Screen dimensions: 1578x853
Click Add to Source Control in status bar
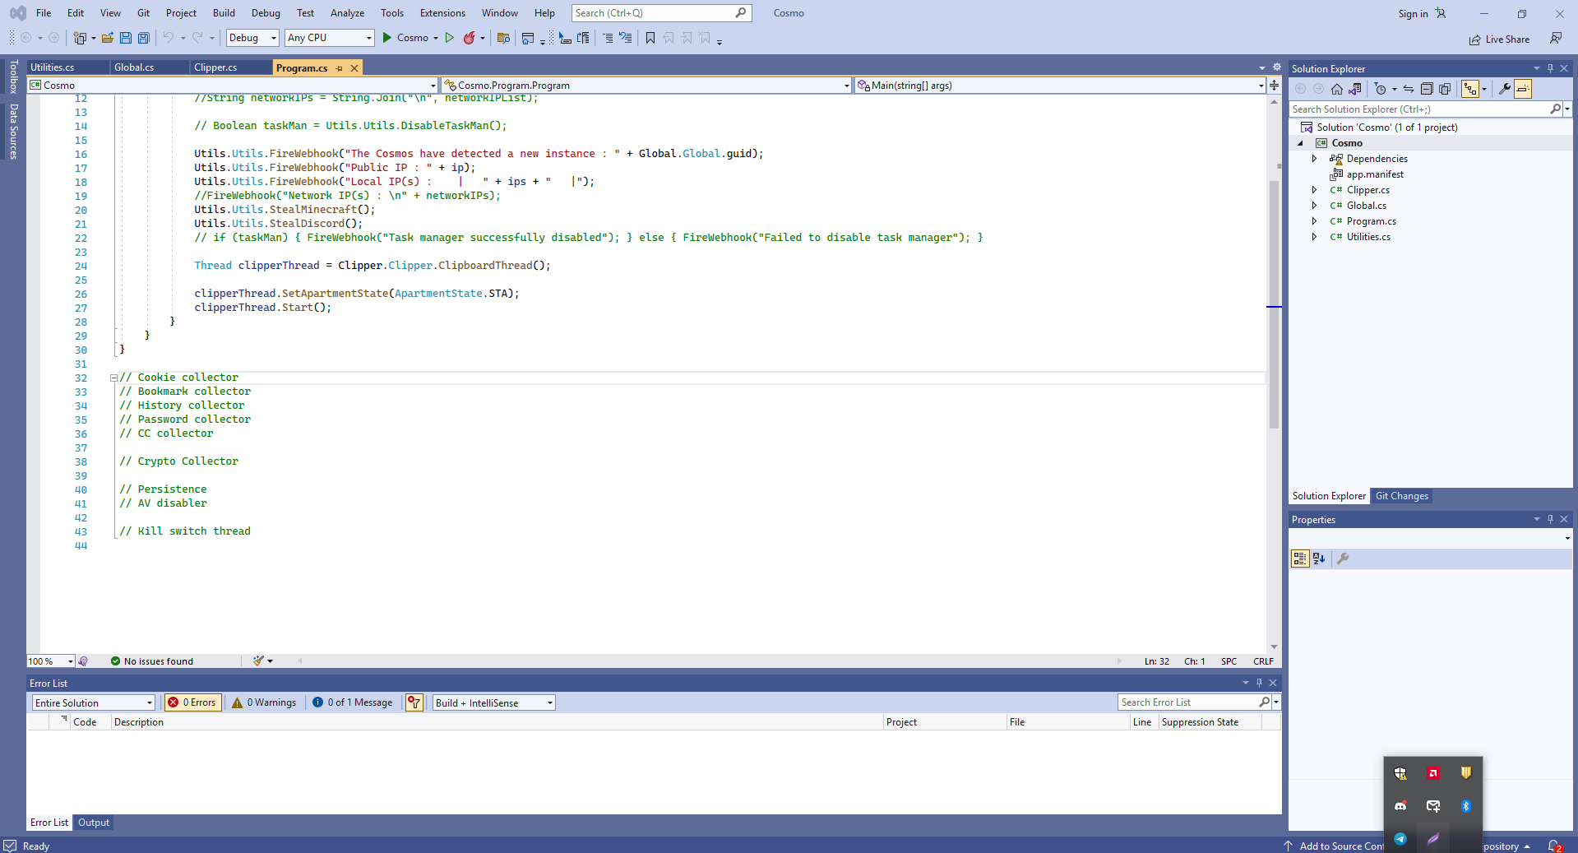[x=1334, y=846]
